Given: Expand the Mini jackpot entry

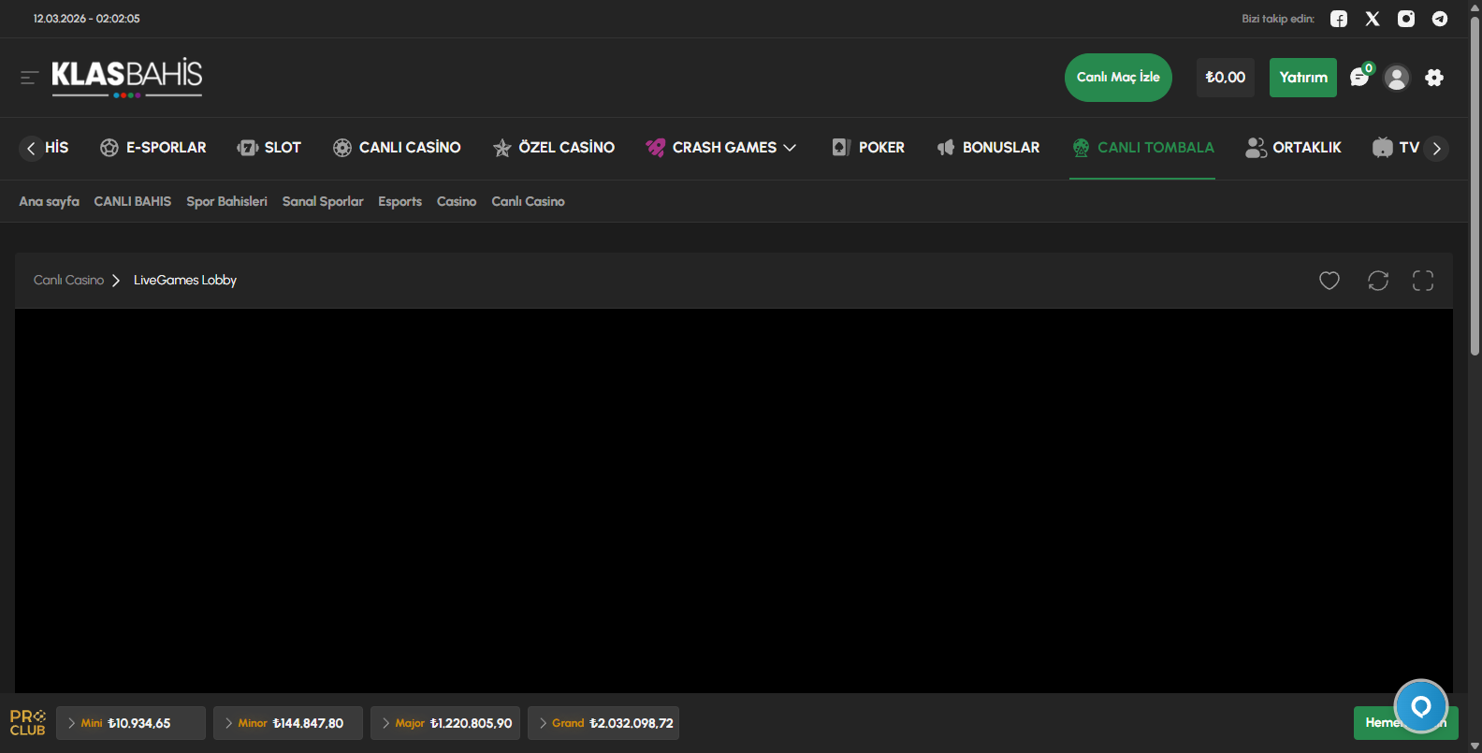Looking at the screenshot, I should (x=131, y=723).
